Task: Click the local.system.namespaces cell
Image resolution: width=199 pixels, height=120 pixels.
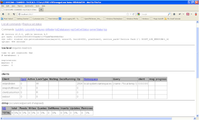Action: [x=98, y=84]
